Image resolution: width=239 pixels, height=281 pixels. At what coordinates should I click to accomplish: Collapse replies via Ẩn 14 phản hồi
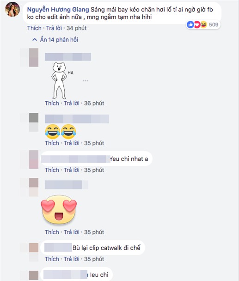pos(59,40)
